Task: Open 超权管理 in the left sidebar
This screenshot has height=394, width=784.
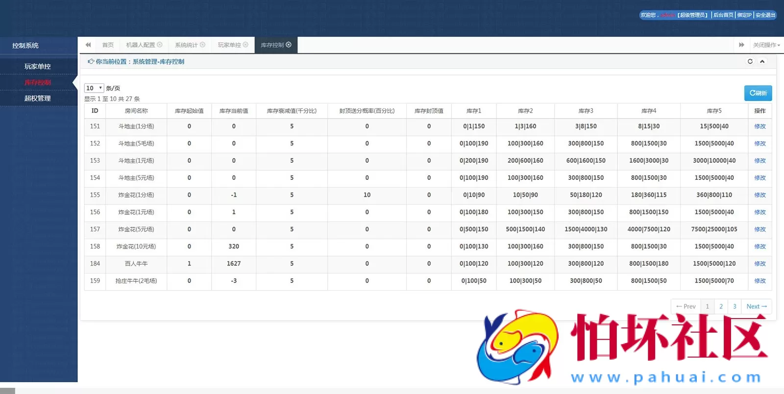Action: pyautogui.click(x=38, y=98)
